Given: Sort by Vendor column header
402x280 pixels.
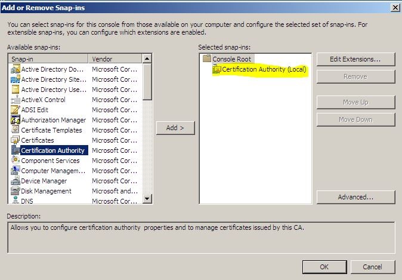Looking at the screenshot, I should pos(115,59).
